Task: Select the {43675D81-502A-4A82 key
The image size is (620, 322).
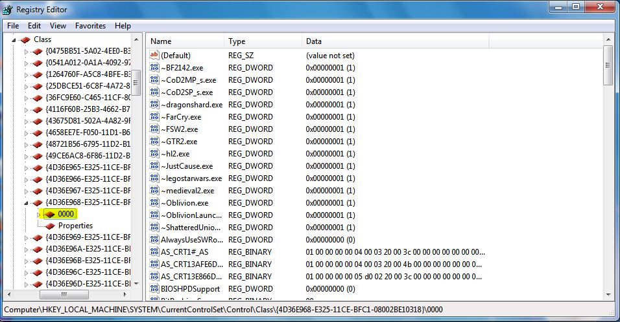Action: click(88, 121)
